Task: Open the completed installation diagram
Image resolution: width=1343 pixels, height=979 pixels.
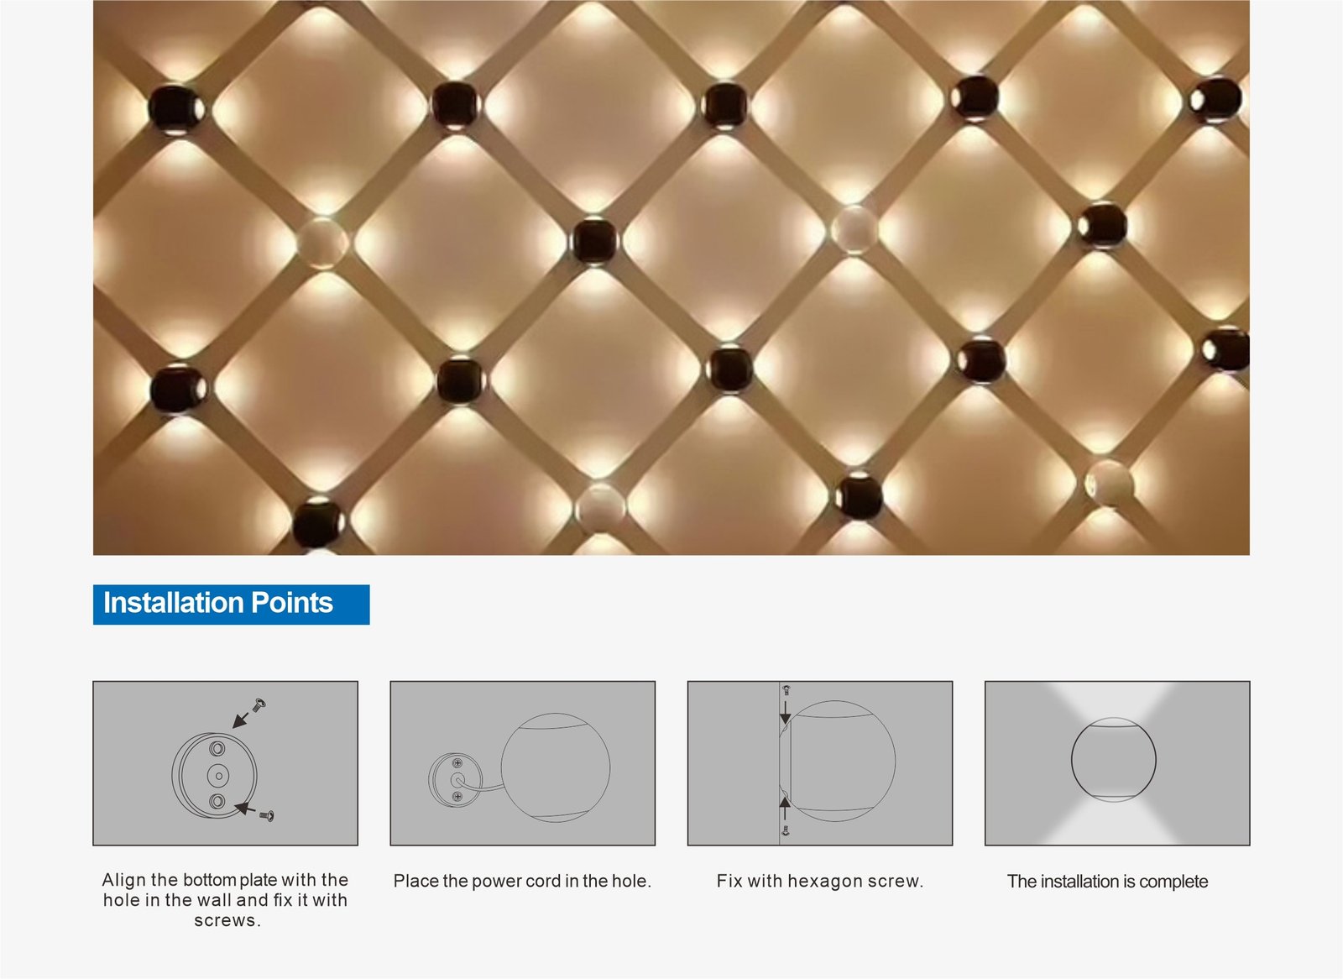Action: (1116, 763)
